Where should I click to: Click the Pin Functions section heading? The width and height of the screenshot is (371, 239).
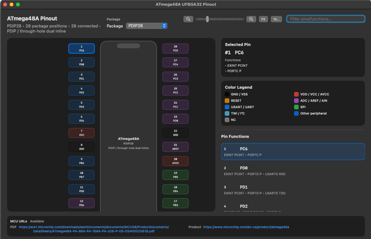235,137
